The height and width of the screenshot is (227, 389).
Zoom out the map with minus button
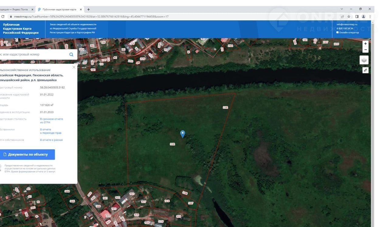point(365,50)
